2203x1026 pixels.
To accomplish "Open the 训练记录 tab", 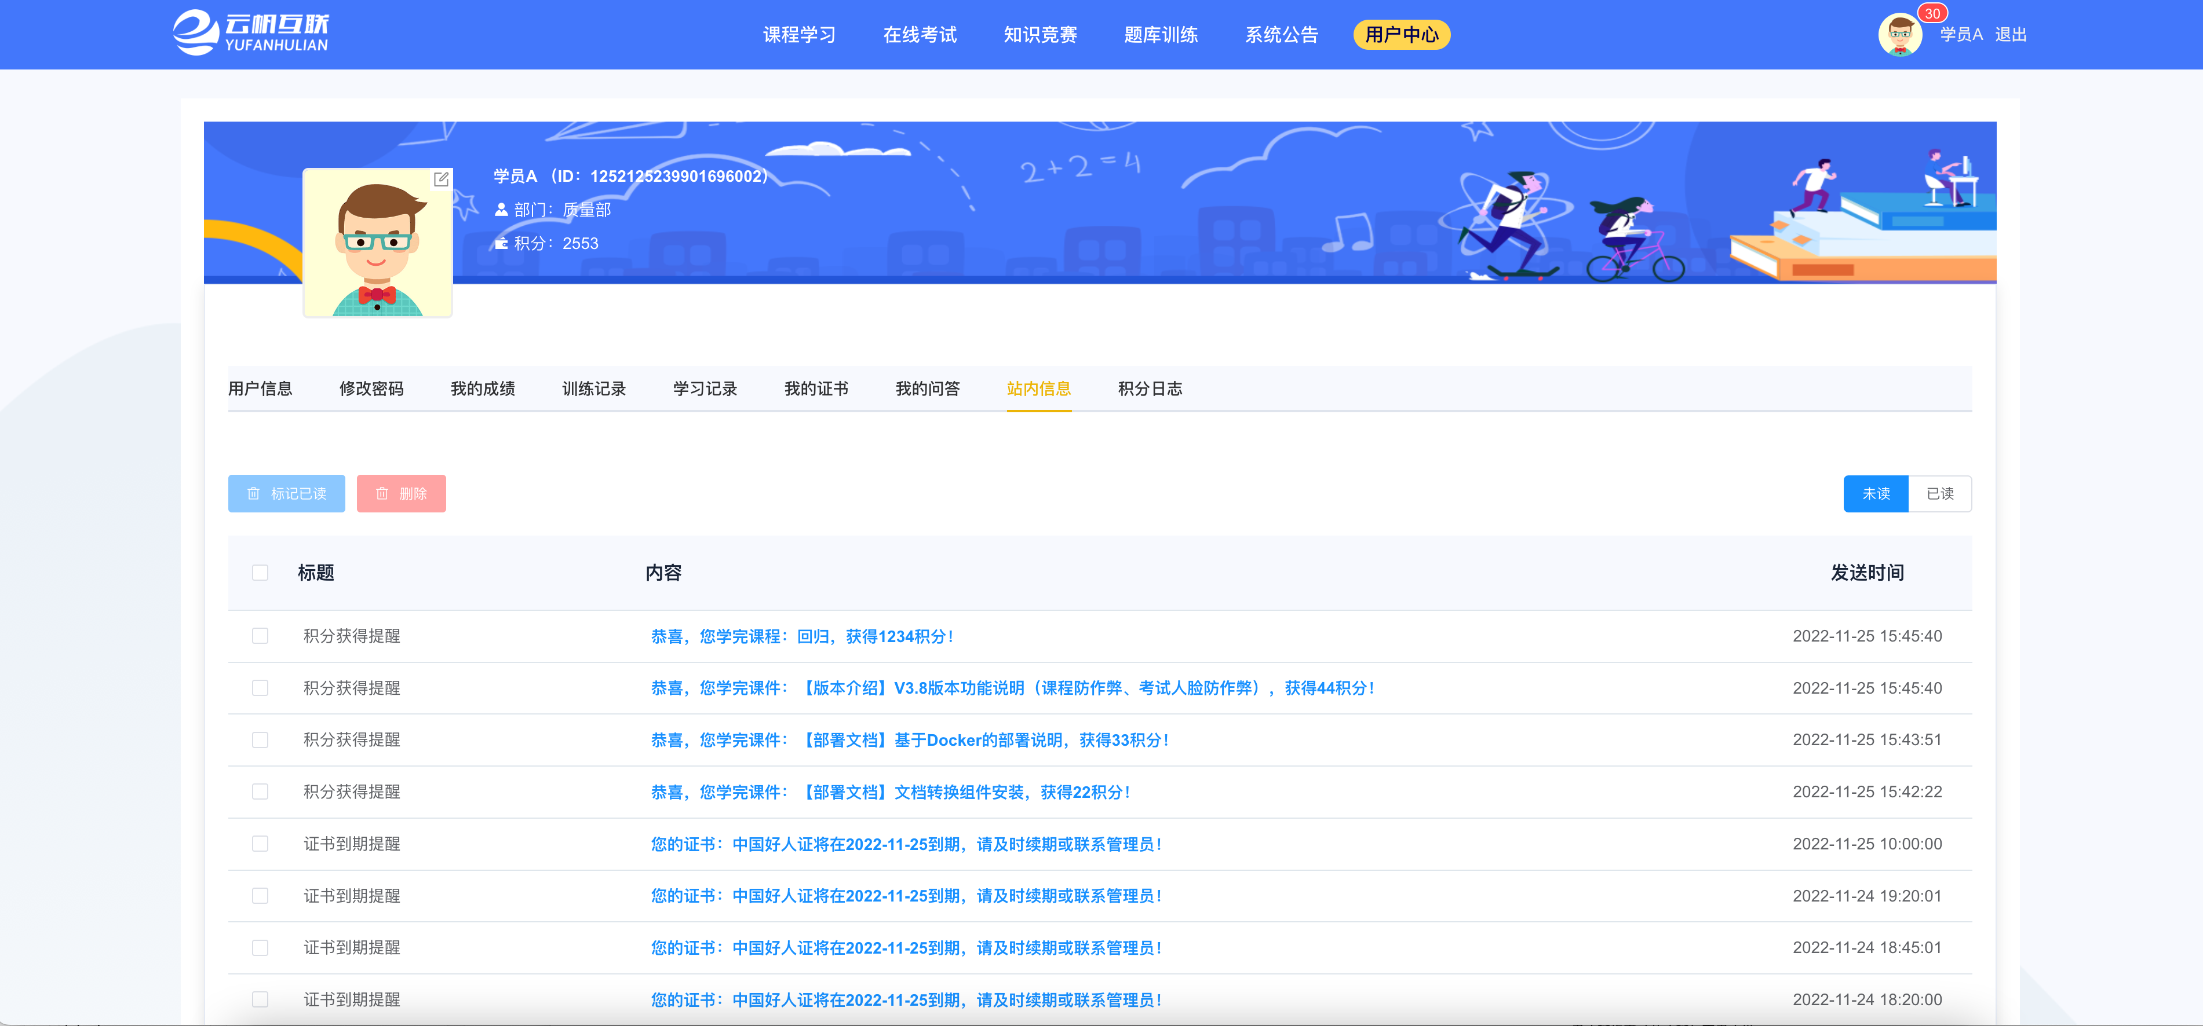I will [x=593, y=389].
